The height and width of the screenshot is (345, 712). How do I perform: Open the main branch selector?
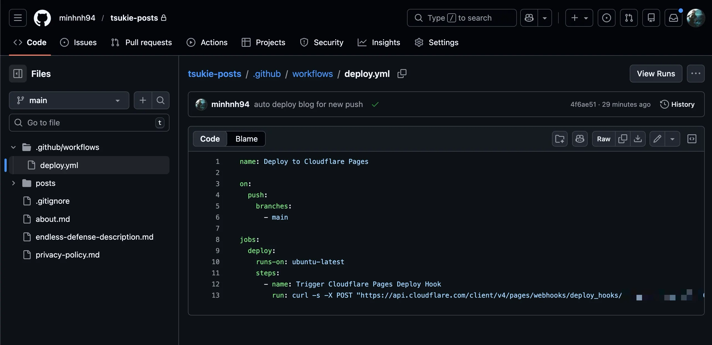coord(69,100)
